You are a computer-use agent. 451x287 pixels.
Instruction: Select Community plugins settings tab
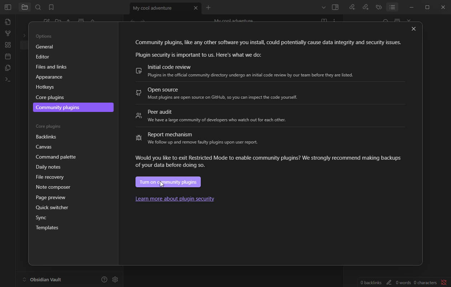click(x=73, y=107)
